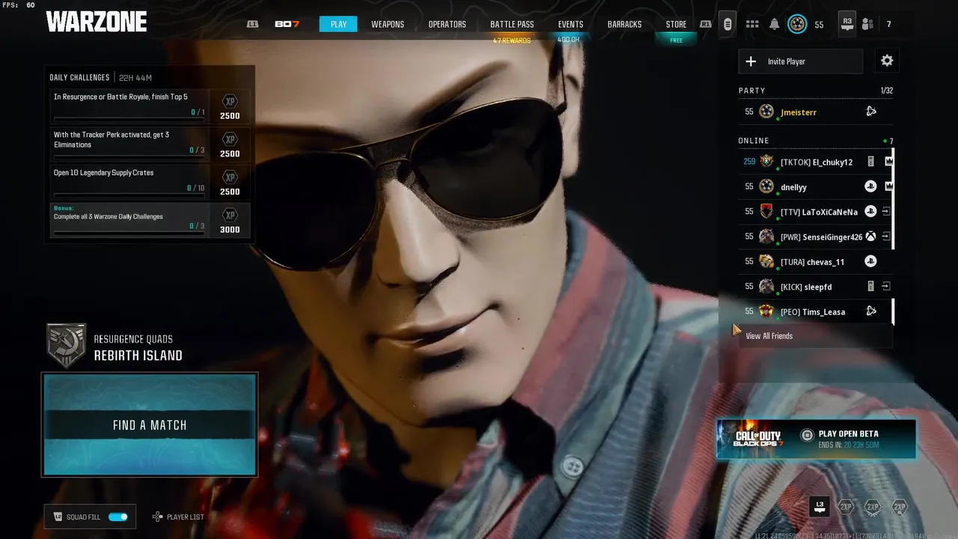Open the Weapons tab
Screen dimensions: 958x539
tap(388, 24)
